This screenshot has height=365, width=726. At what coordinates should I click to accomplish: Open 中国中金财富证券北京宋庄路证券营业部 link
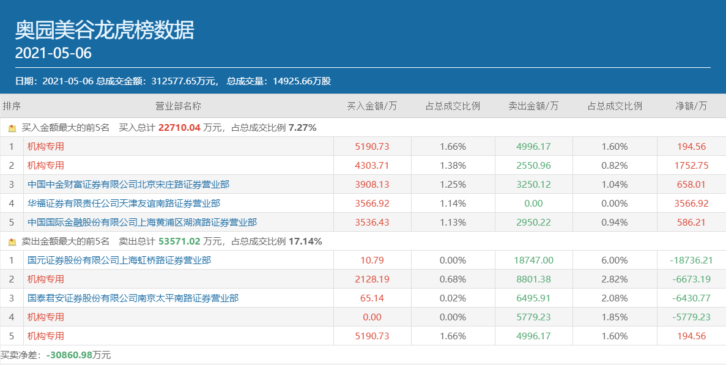(128, 185)
